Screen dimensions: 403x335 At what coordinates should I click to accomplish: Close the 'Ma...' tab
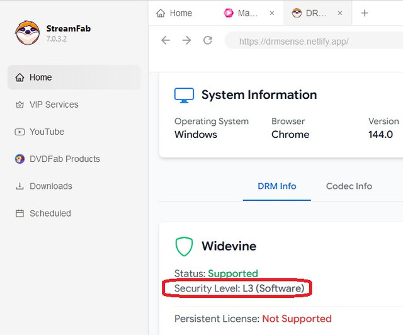[x=272, y=13]
